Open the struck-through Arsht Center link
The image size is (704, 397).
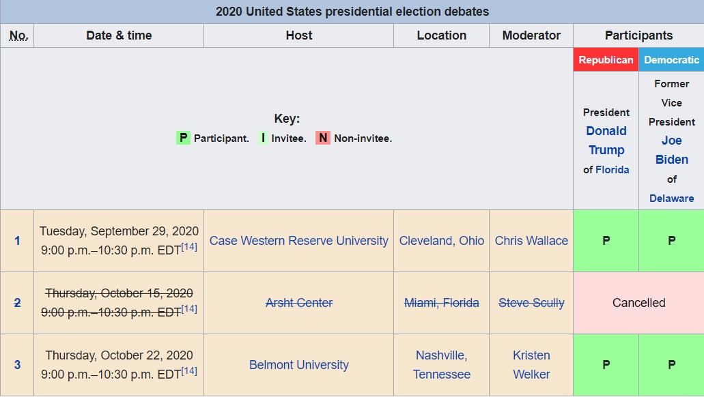tap(299, 303)
